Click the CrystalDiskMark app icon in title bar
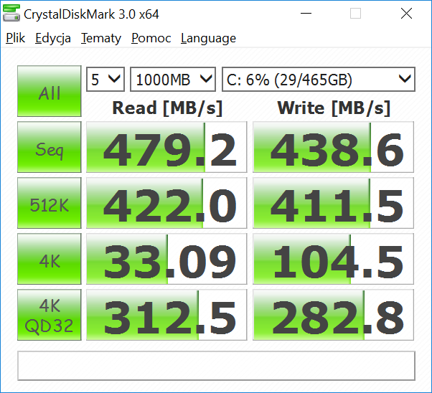 (11, 13)
